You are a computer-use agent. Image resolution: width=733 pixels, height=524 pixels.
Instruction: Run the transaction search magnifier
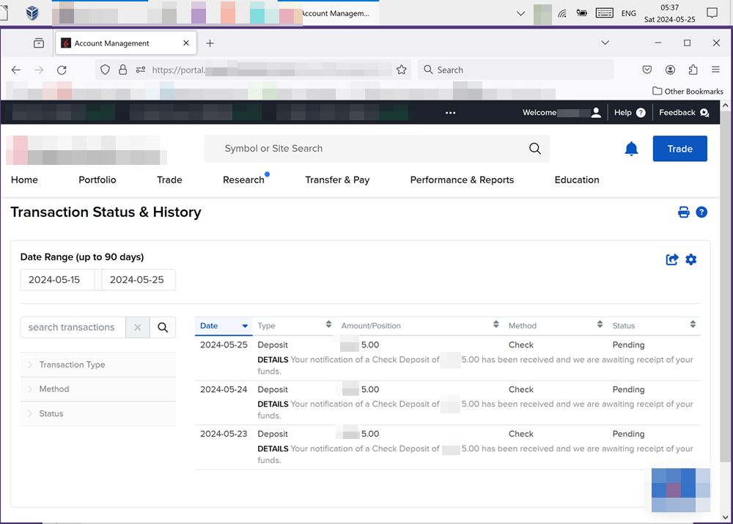[x=163, y=327]
